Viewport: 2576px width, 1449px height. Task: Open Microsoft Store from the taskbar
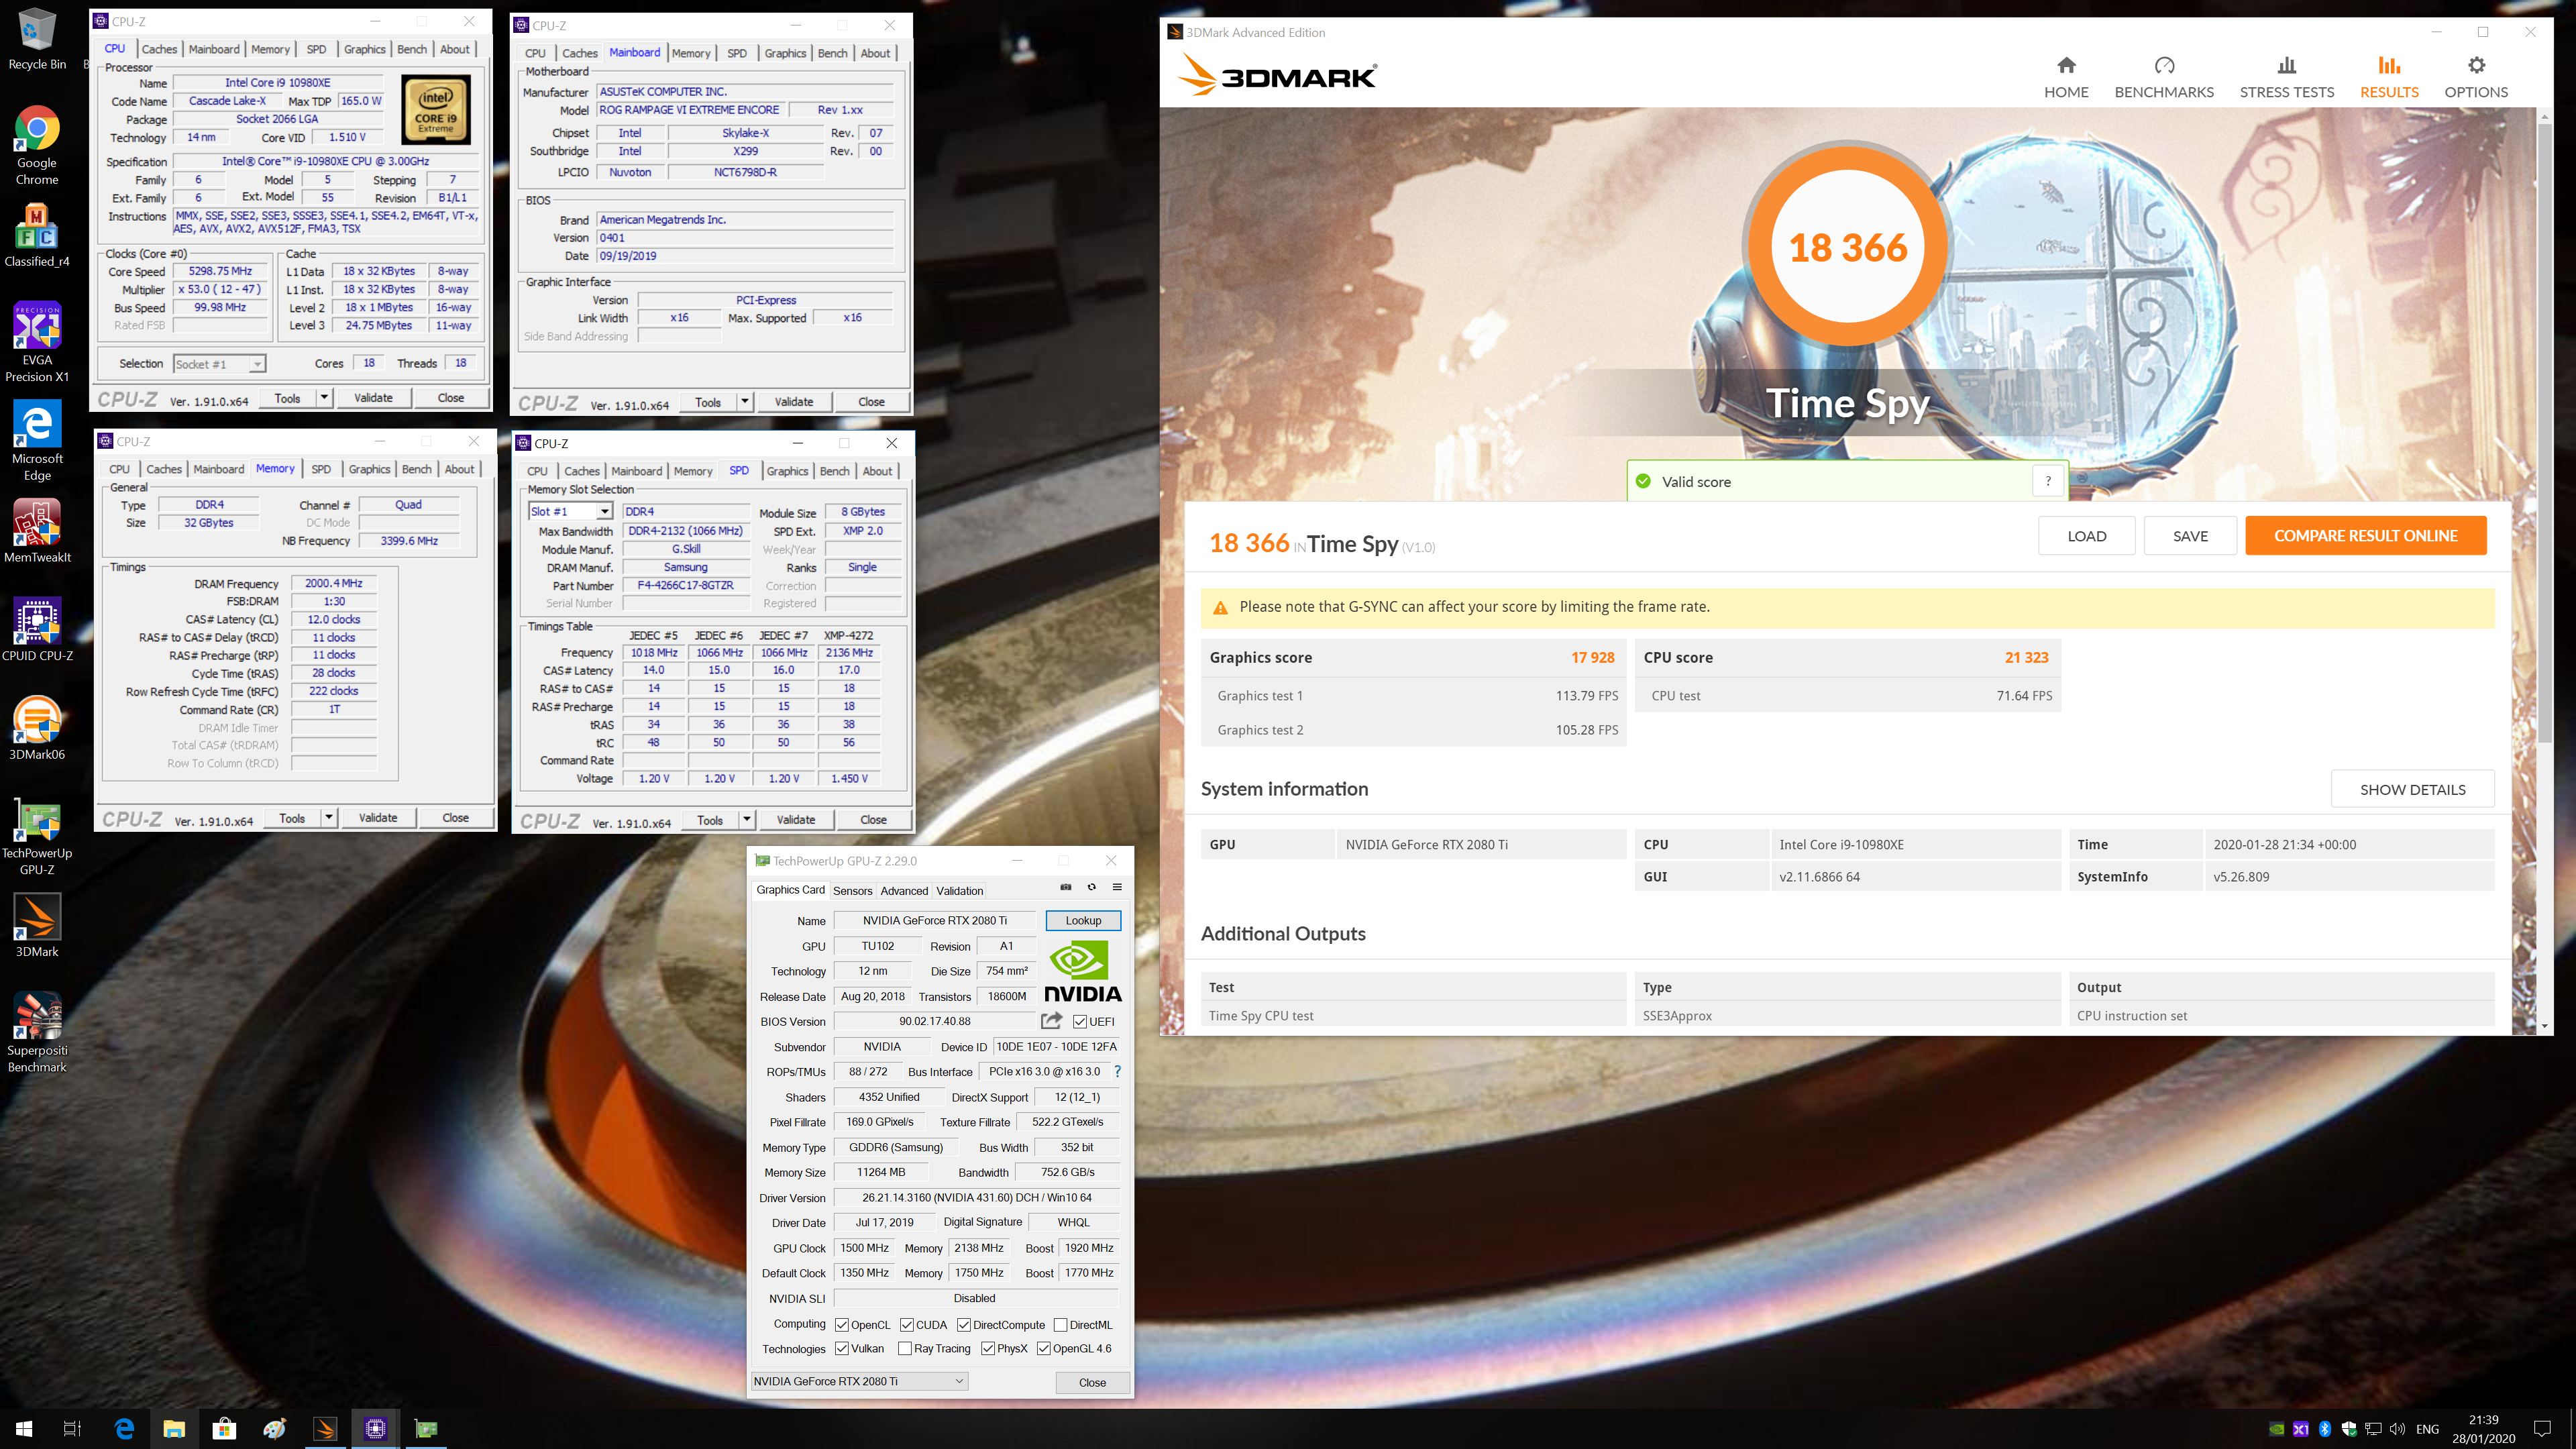point(224,1428)
